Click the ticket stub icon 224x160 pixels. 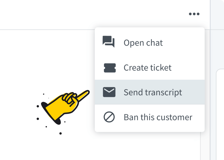coord(110,68)
